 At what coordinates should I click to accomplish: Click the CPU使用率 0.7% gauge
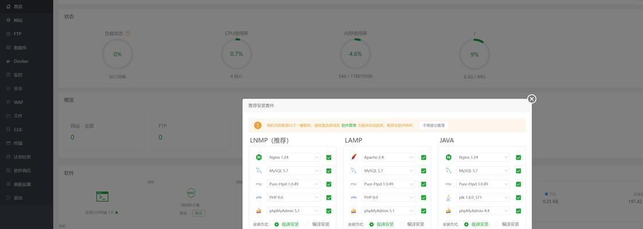pyautogui.click(x=237, y=54)
